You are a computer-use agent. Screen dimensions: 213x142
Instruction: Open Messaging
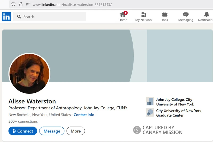click(186, 17)
